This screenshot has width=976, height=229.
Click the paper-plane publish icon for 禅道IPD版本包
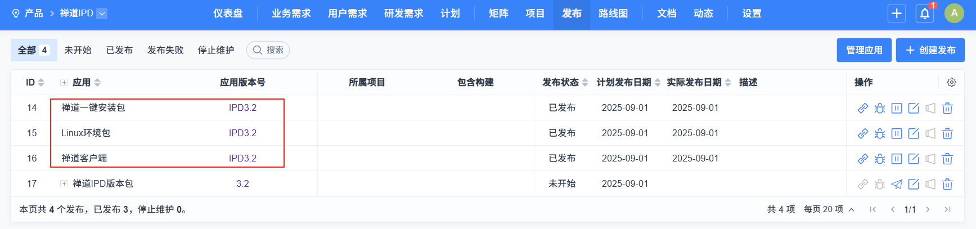(897, 184)
